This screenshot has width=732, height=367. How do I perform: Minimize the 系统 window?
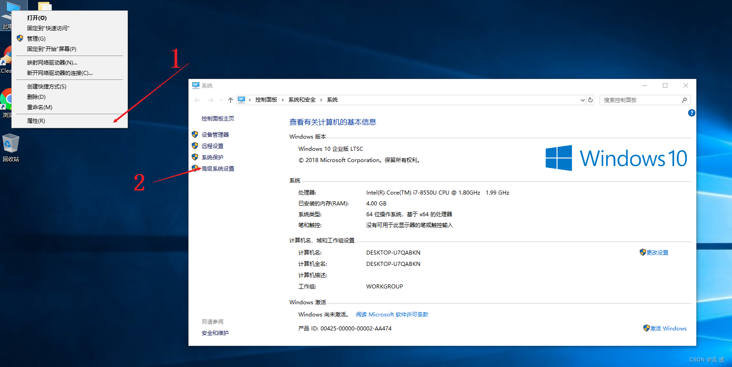click(x=645, y=85)
